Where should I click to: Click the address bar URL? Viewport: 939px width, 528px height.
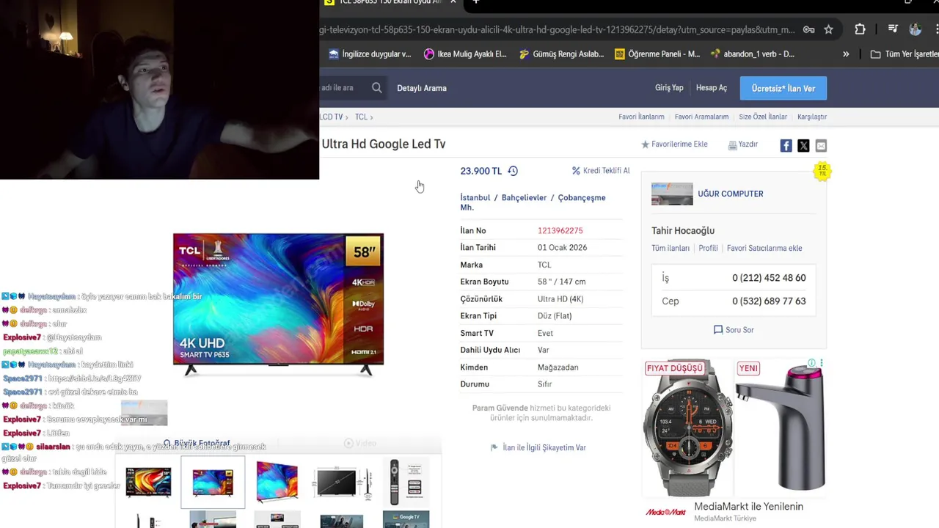click(x=558, y=29)
